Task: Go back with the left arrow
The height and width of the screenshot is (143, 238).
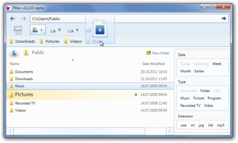Action: 13,19
